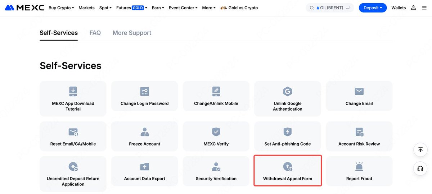Open the headset customer support button
The image size is (432, 194).
[420, 168]
